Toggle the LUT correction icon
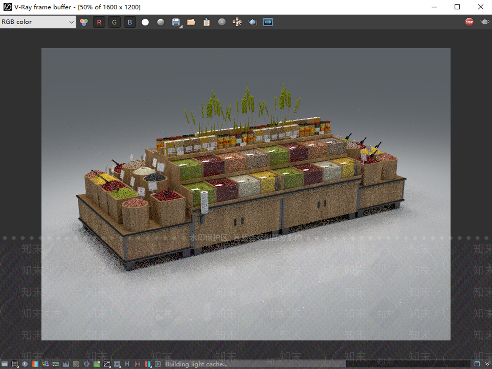 click(x=117, y=364)
